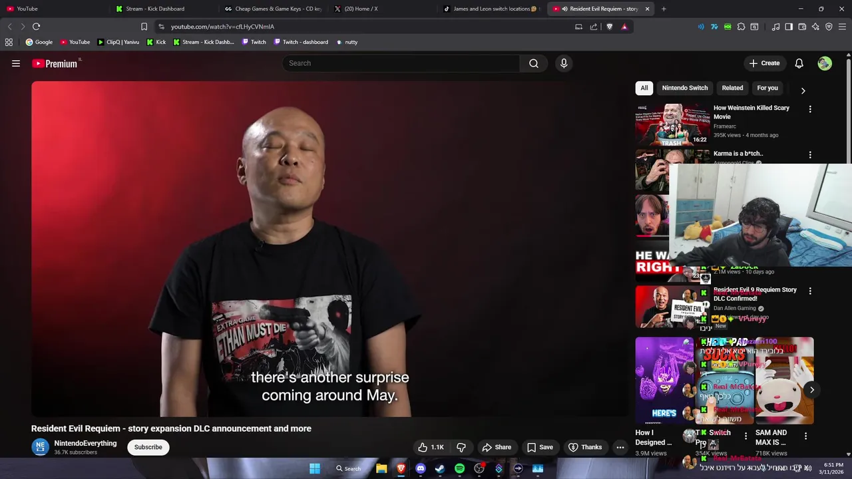Switch to Cheap Games & Game Keys tab
Viewport: 852px width, 479px height.
(x=273, y=9)
